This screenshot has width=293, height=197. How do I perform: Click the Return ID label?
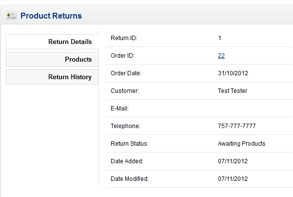click(124, 38)
